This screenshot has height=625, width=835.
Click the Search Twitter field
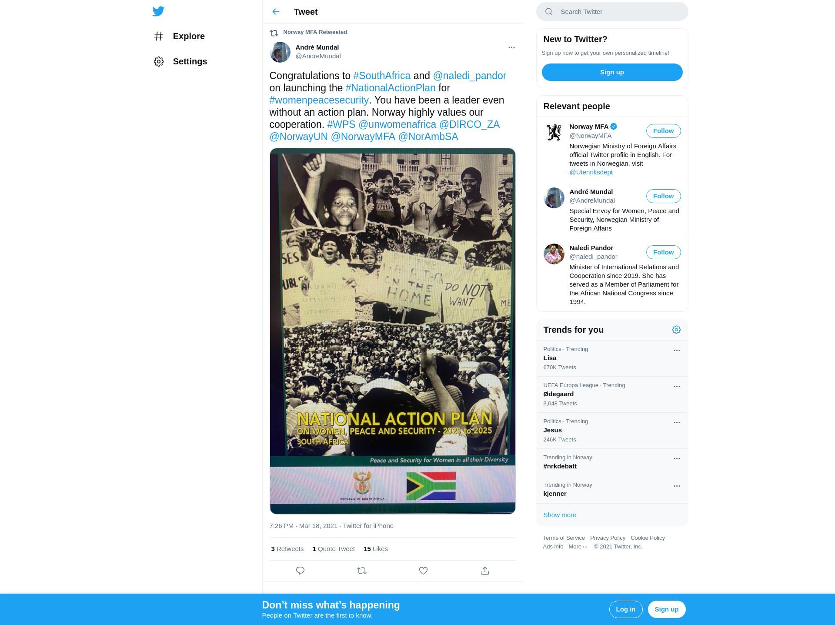click(612, 12)
